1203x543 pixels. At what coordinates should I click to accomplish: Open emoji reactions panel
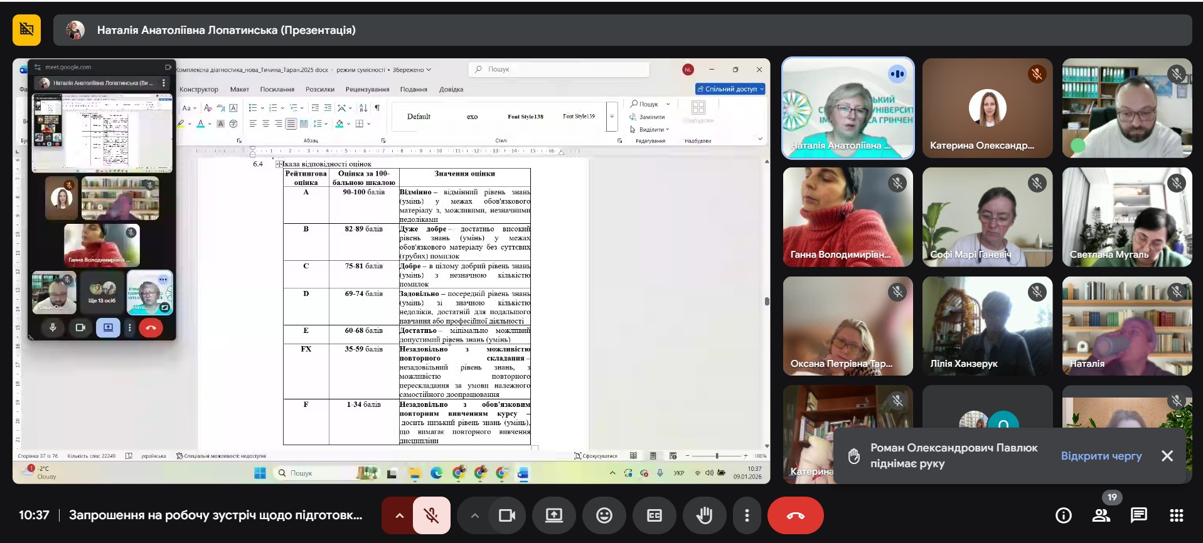604,515
